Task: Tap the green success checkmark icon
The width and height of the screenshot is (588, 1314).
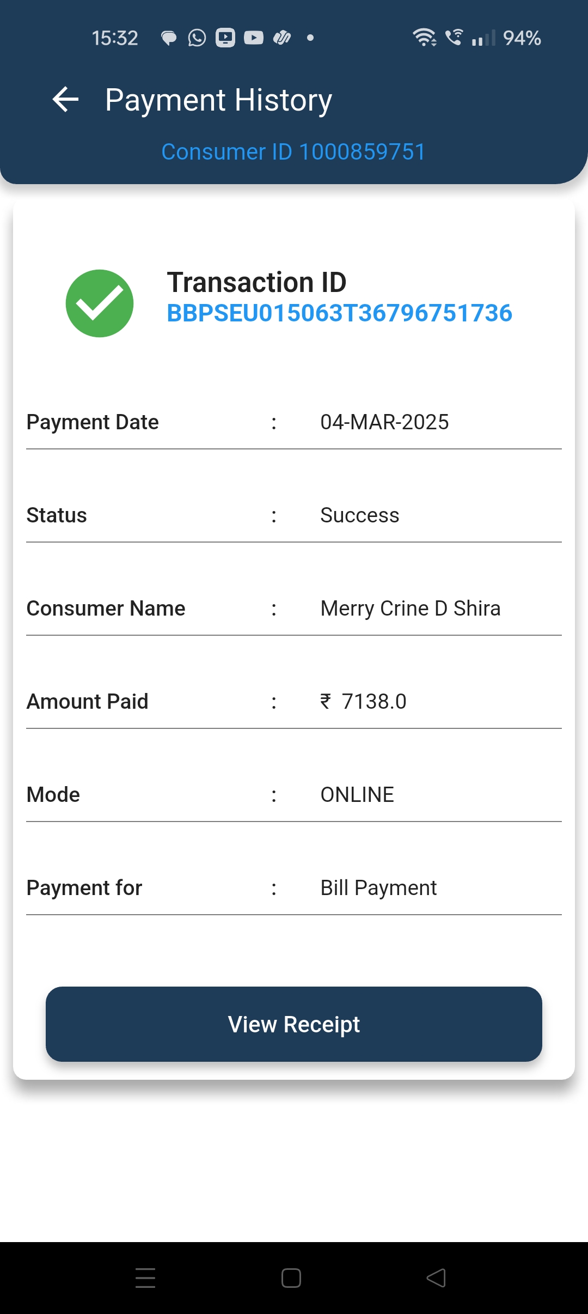Action: click(100, 303)
